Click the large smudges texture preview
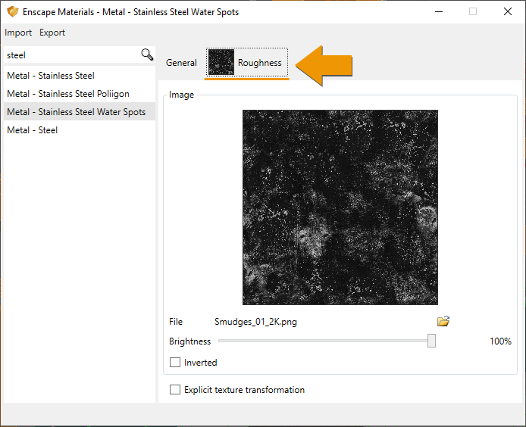The image size is (526, 427). pyautogui.click(x=340, y=207)
